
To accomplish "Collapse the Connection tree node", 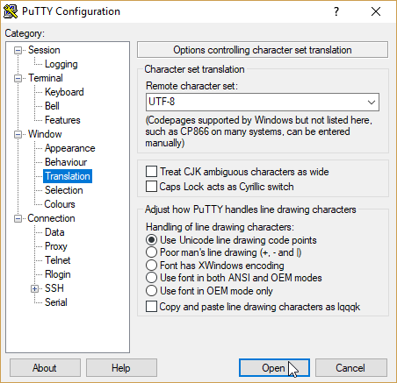I will (x=18, y=219).
